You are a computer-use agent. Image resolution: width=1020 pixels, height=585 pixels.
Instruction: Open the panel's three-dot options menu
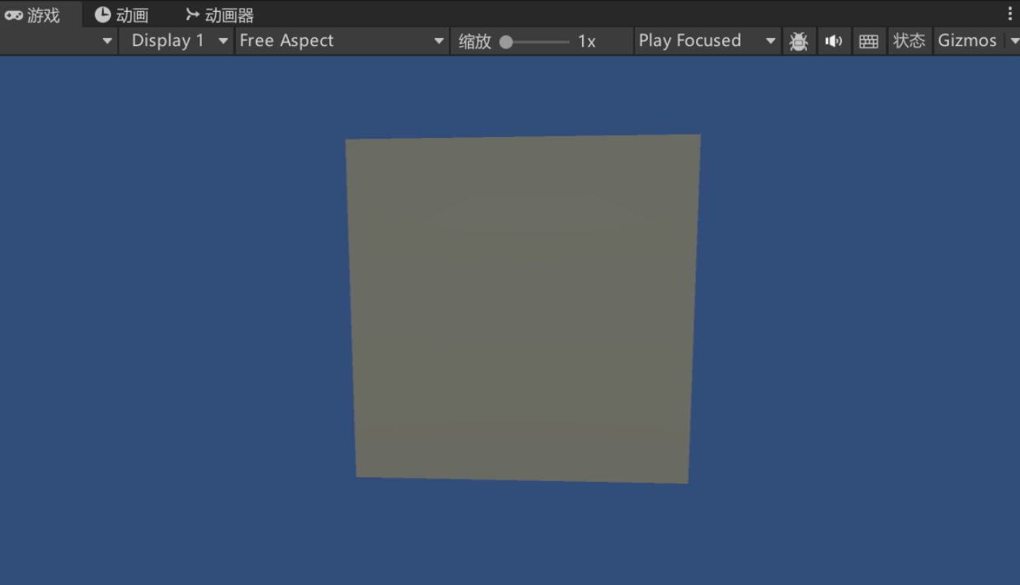pyautogui.click(x=1010, y=14)
